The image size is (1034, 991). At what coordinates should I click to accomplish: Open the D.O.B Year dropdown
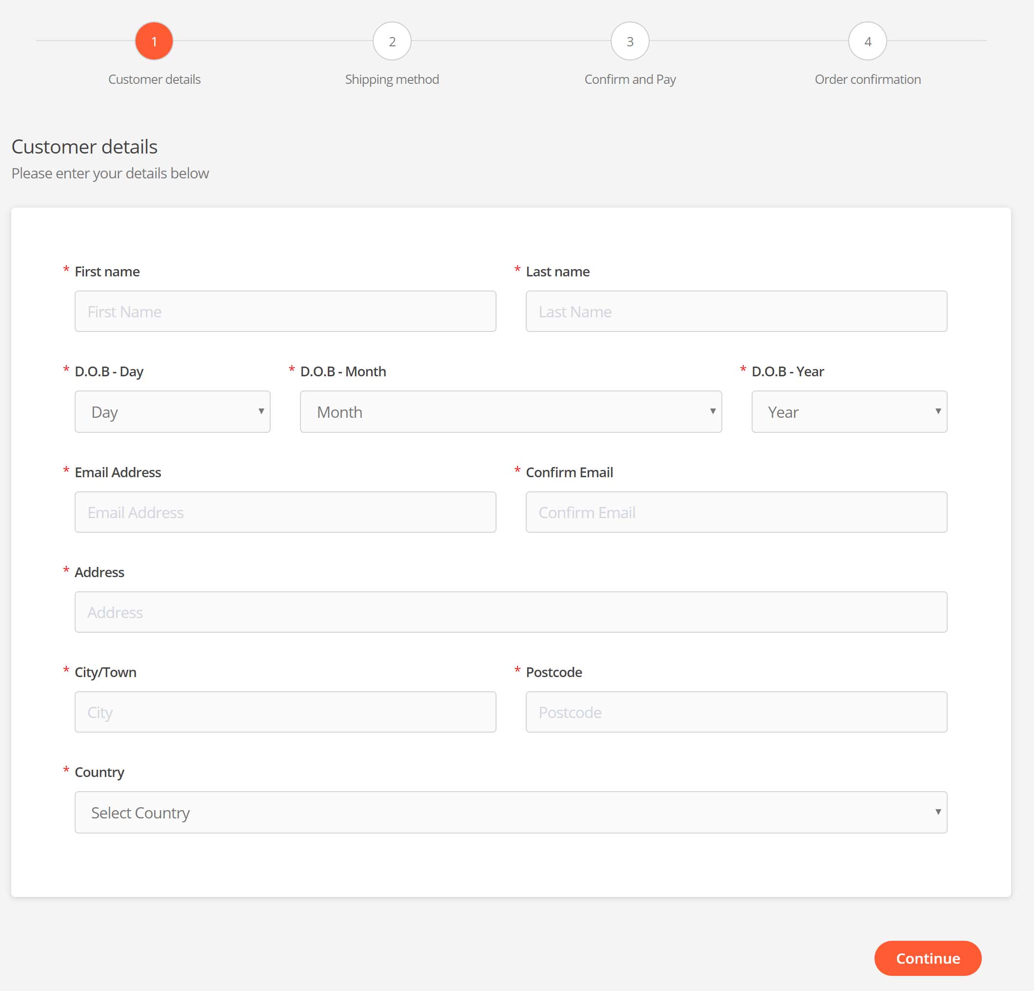pyautogui.click(x=849, y=412)
